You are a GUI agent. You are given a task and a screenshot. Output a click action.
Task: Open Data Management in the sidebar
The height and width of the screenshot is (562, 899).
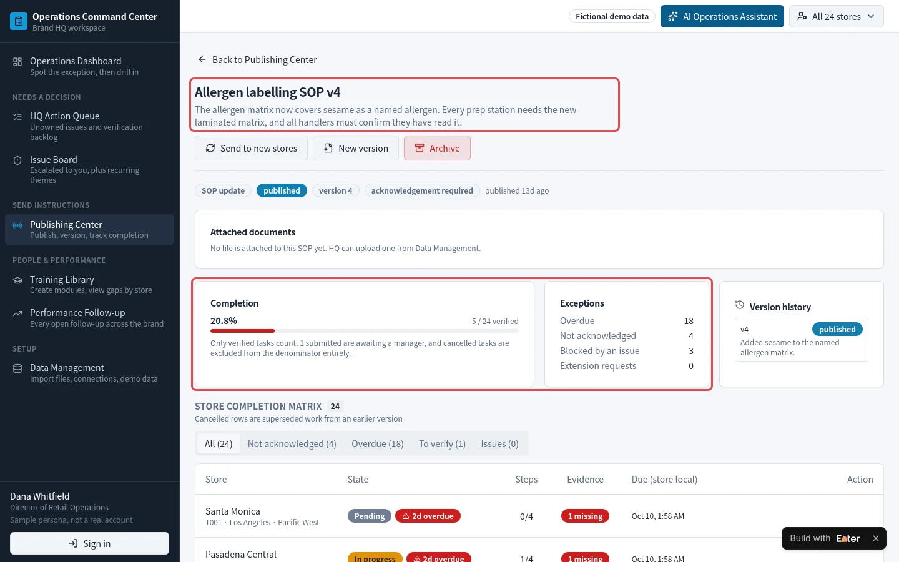coord(89,373)
